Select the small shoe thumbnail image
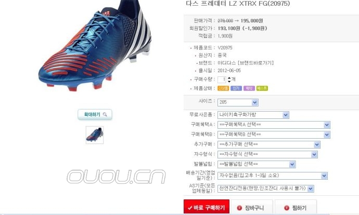Viewport: 359px width, 215px height. tap(95, 135)
